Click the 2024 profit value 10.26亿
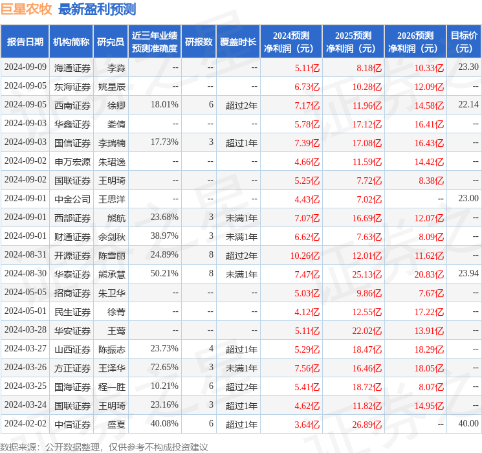Viewport: 482px width, 453px height. pos(305,256)
